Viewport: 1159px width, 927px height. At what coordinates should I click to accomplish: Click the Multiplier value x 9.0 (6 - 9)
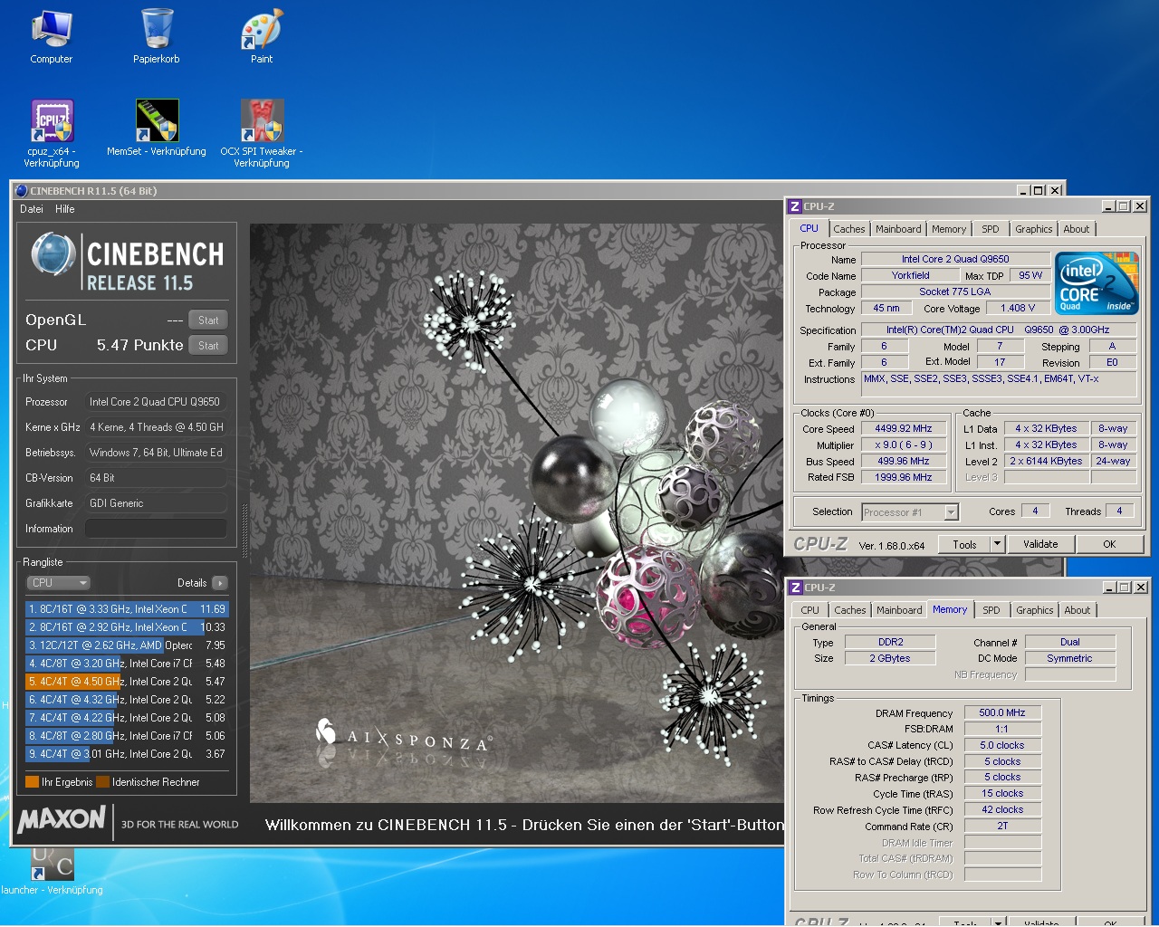904,445
